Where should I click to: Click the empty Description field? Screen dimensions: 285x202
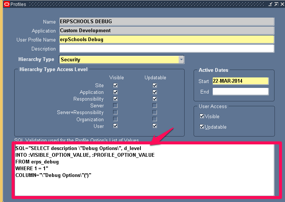pos(167,49)
